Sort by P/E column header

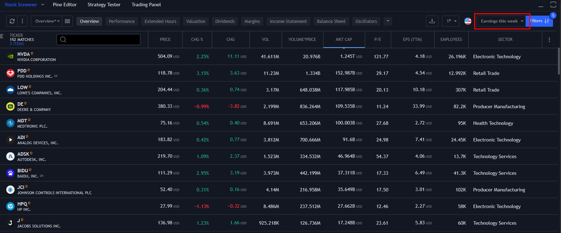coord(378,40)
